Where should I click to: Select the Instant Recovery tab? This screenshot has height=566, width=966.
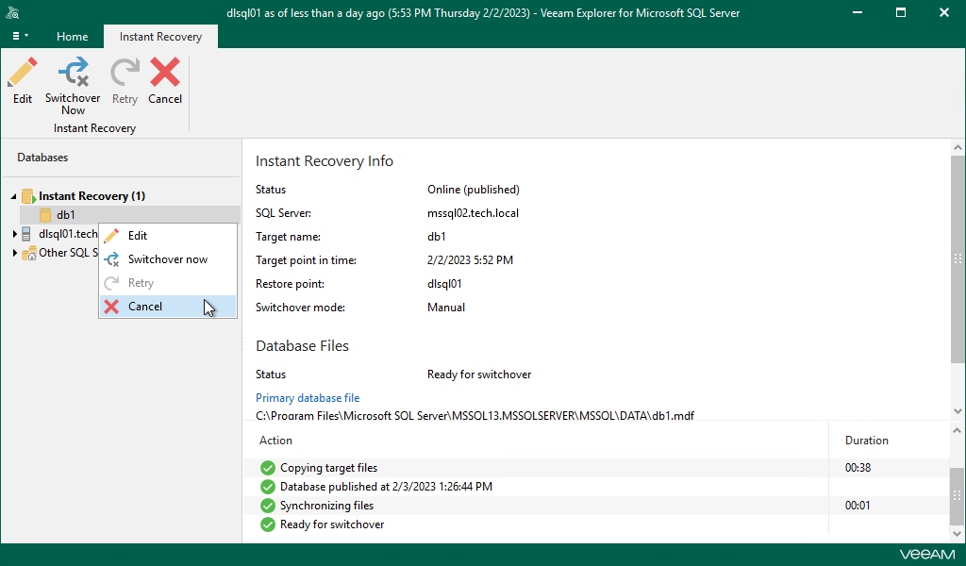pos(160,37)
